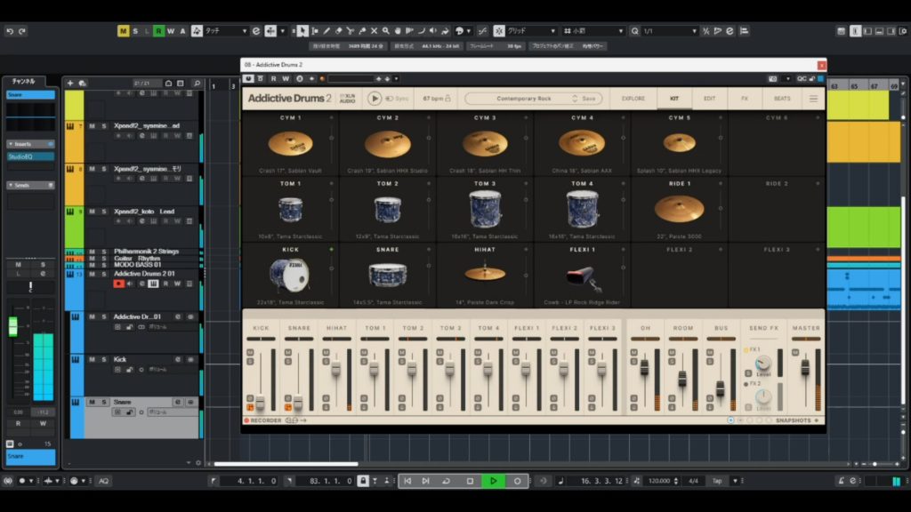The width and height of the screenshot is (911, 512).
Task: Solo the Kick track
Action: [x=103, y=359]
